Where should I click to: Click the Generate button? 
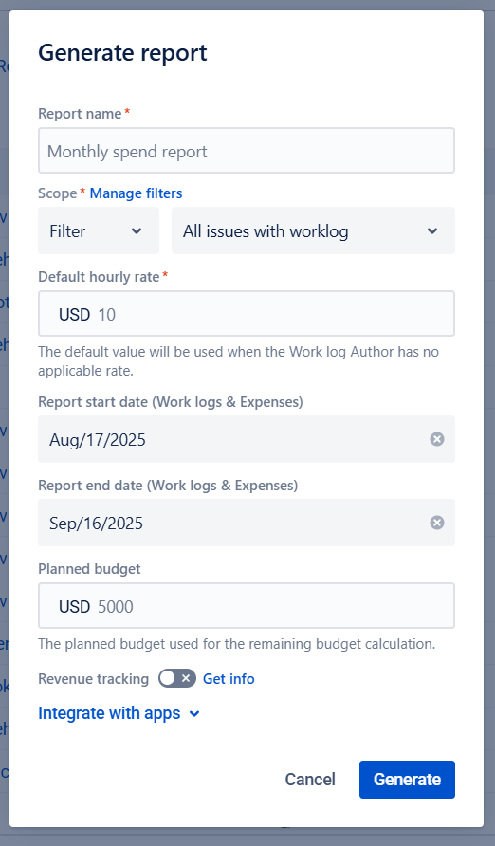pyautogui.click(x=407, y=779)
